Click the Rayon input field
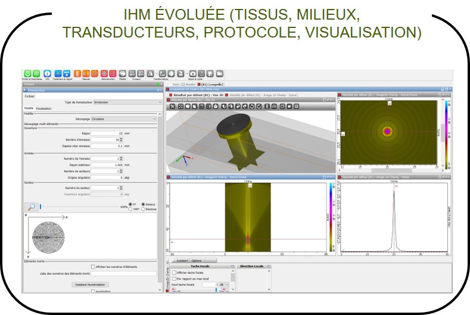This screenshot has width=470, height=315. (x=107, y=133)
